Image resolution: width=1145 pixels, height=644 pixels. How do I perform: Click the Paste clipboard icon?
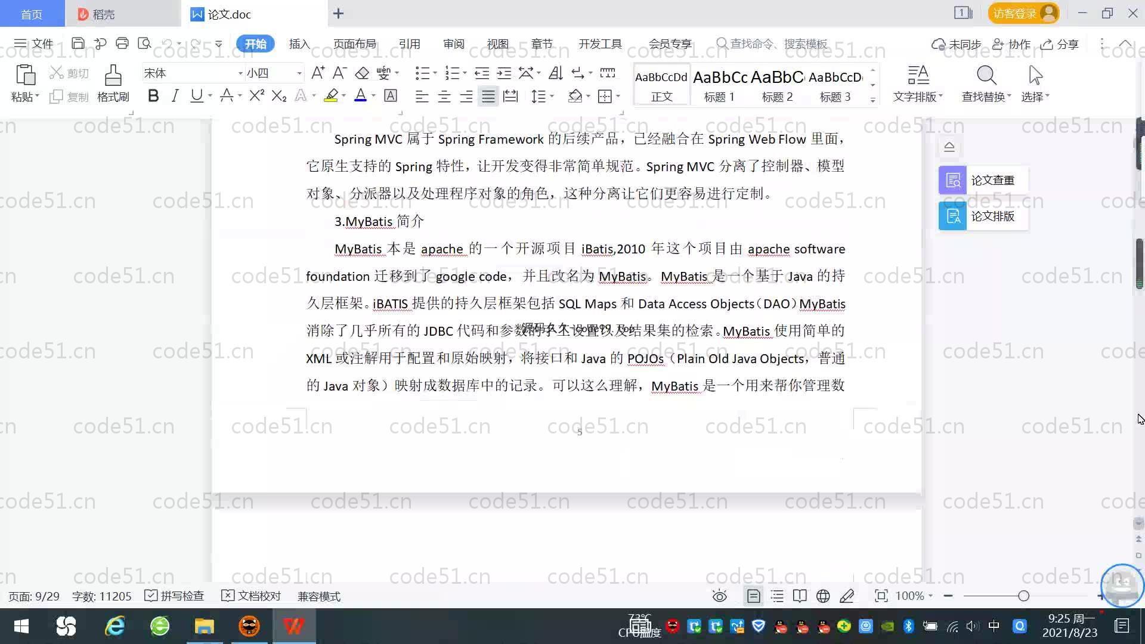(25, 76)
